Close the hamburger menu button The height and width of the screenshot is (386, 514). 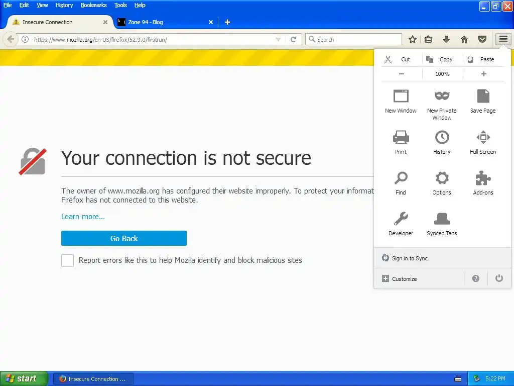pos(503,39)
